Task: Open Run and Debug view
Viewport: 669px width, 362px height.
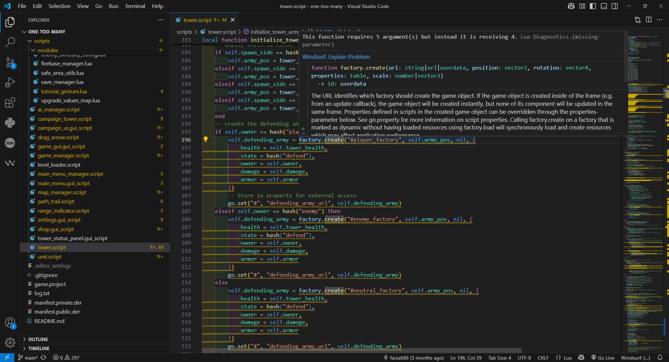Action: pyautogui.click(x=10, y=82)
